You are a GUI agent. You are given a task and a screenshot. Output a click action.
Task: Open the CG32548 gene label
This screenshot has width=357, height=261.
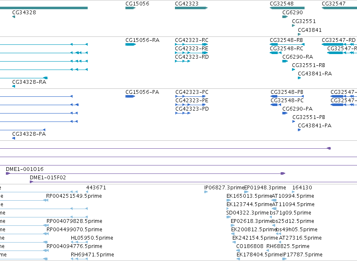click(x=281, y=4)
